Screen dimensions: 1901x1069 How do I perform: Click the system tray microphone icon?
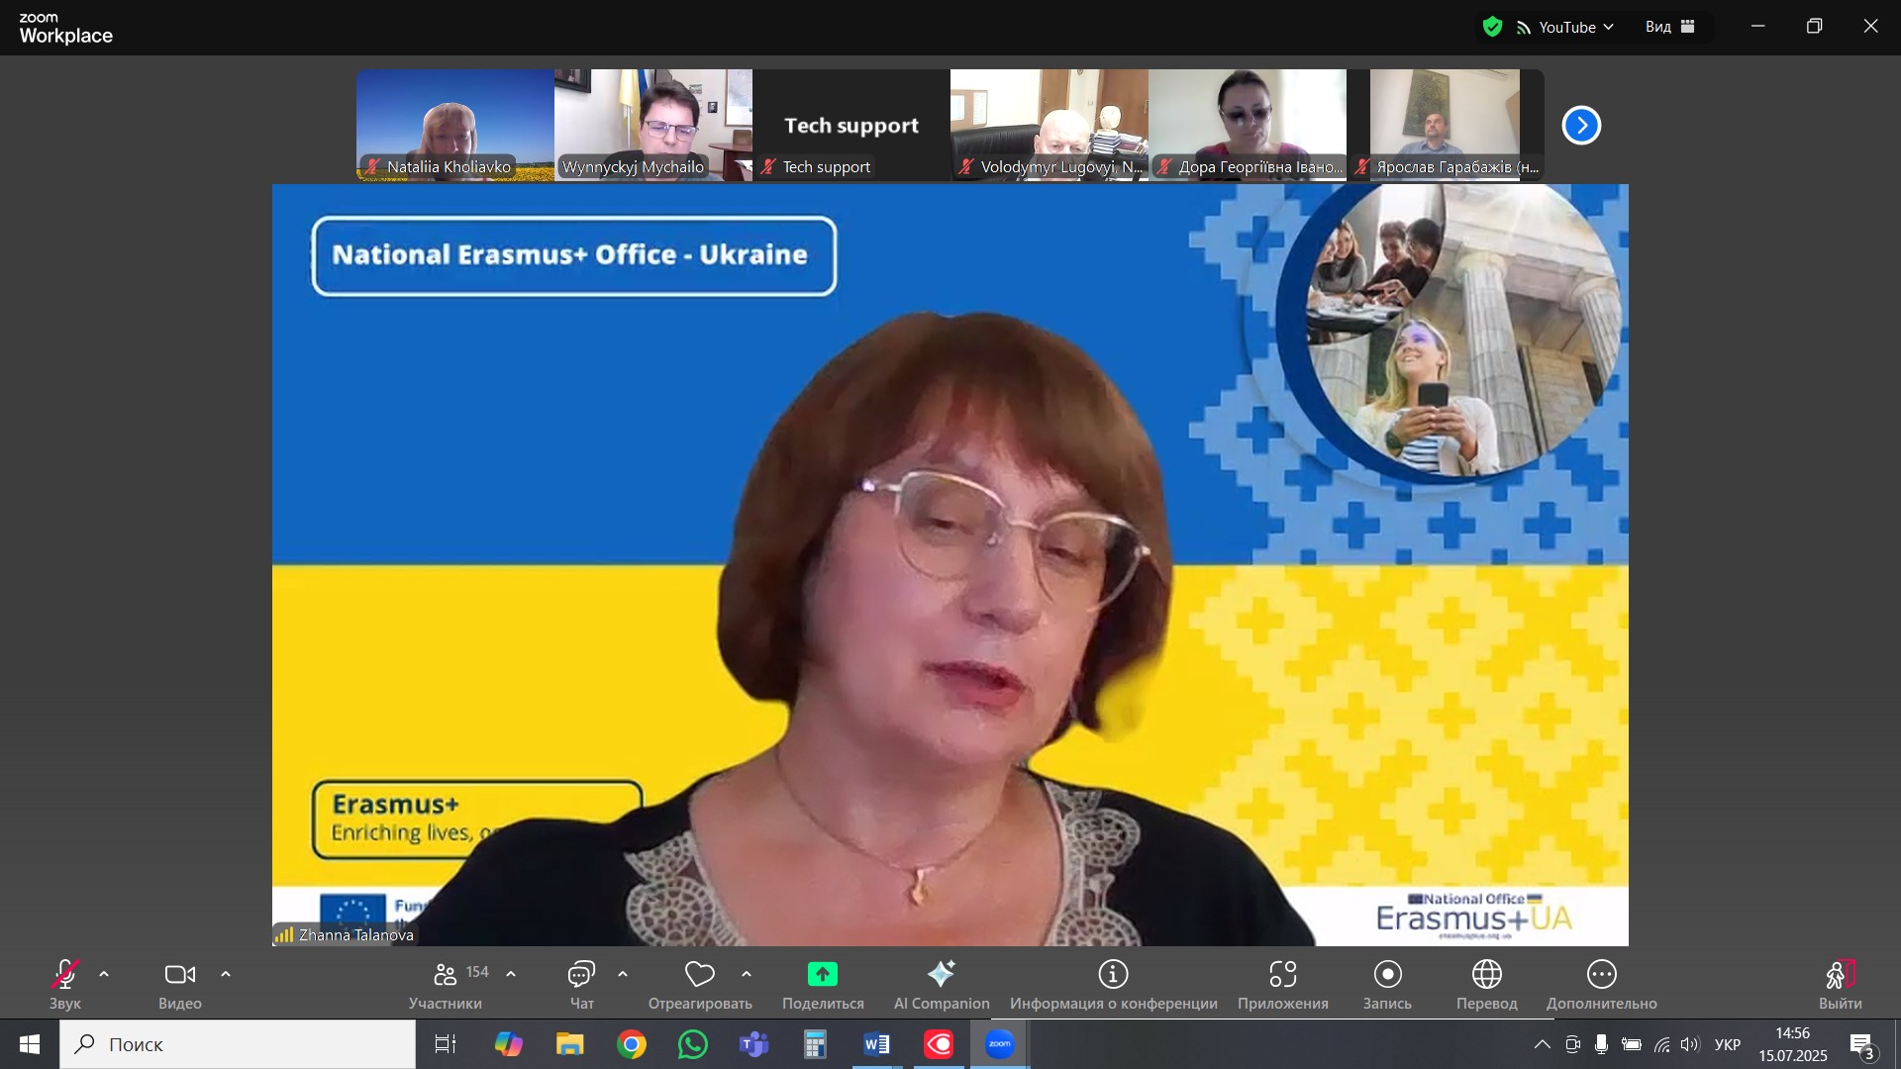(1601, 1044)
